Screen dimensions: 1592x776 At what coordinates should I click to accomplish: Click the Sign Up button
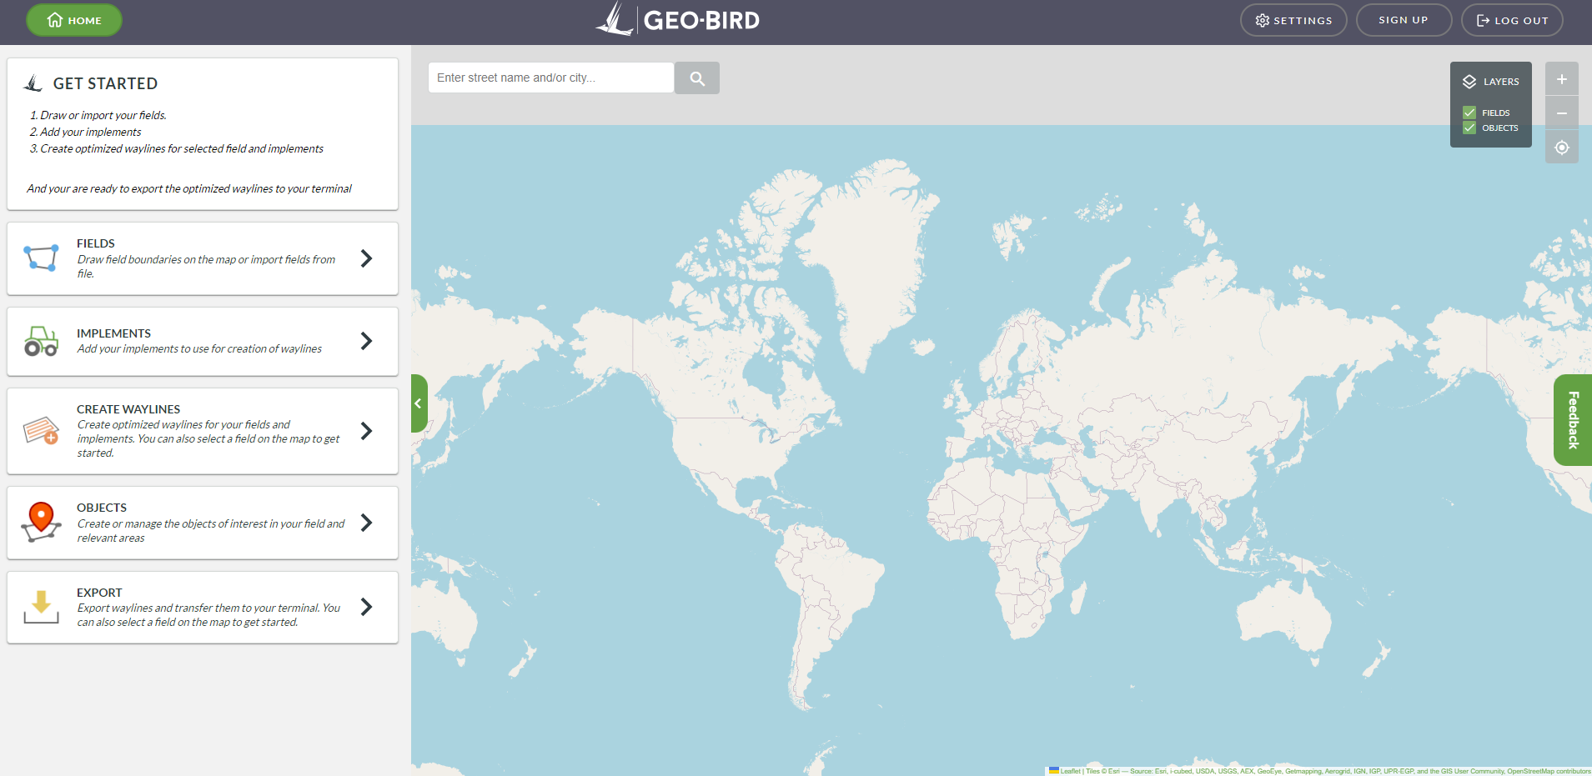pyautogui.click(x=1403, y=20)
